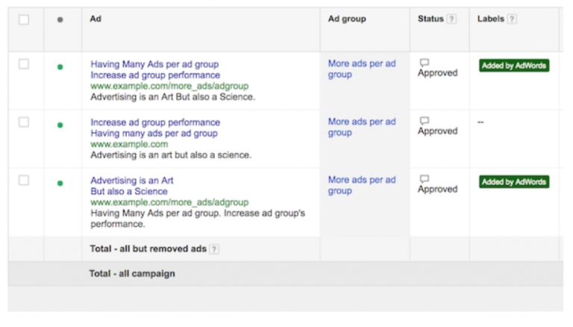Check the box for 'Having Many Ads' ad
The height and width of the screenshot is (327, 573).
pyautogui.click(x=24, y=64)
